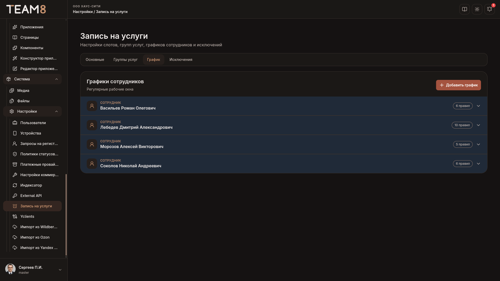Click the Устройства device icon
The image size is (500, 281).
pos(15,133)
